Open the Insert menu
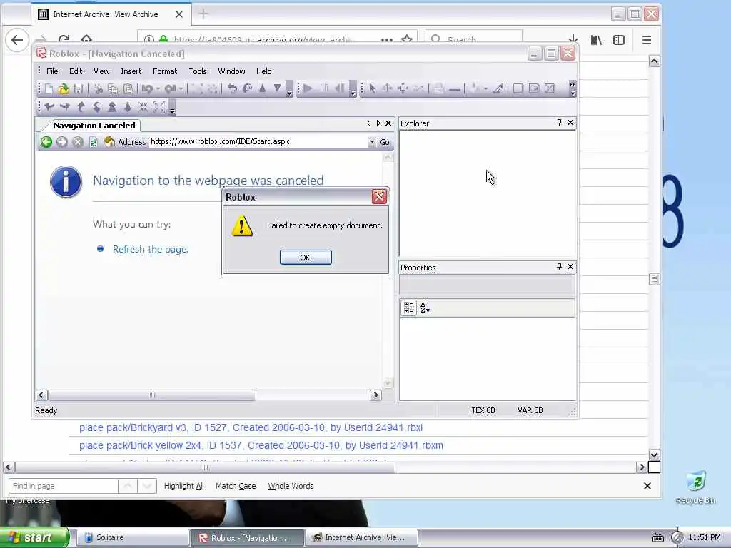 [x=131, y=71]
